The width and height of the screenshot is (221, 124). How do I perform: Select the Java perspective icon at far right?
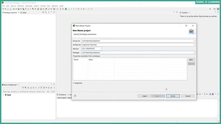(x=218, y=9)
